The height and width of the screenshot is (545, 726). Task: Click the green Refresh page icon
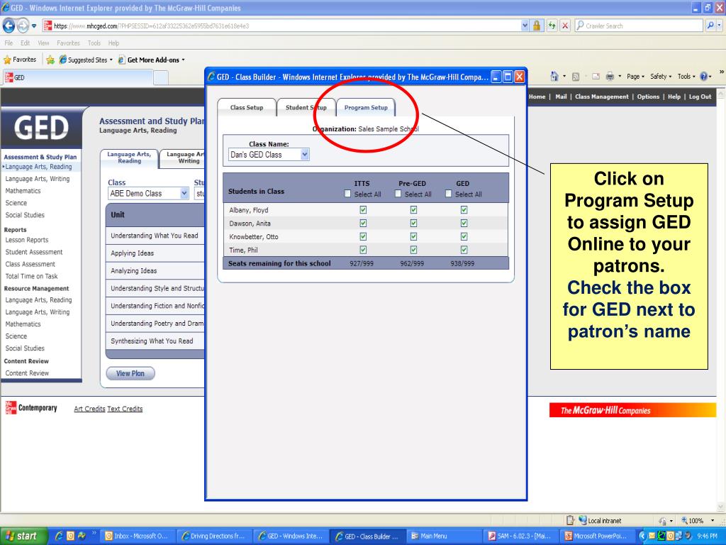(x=552, y=26)
